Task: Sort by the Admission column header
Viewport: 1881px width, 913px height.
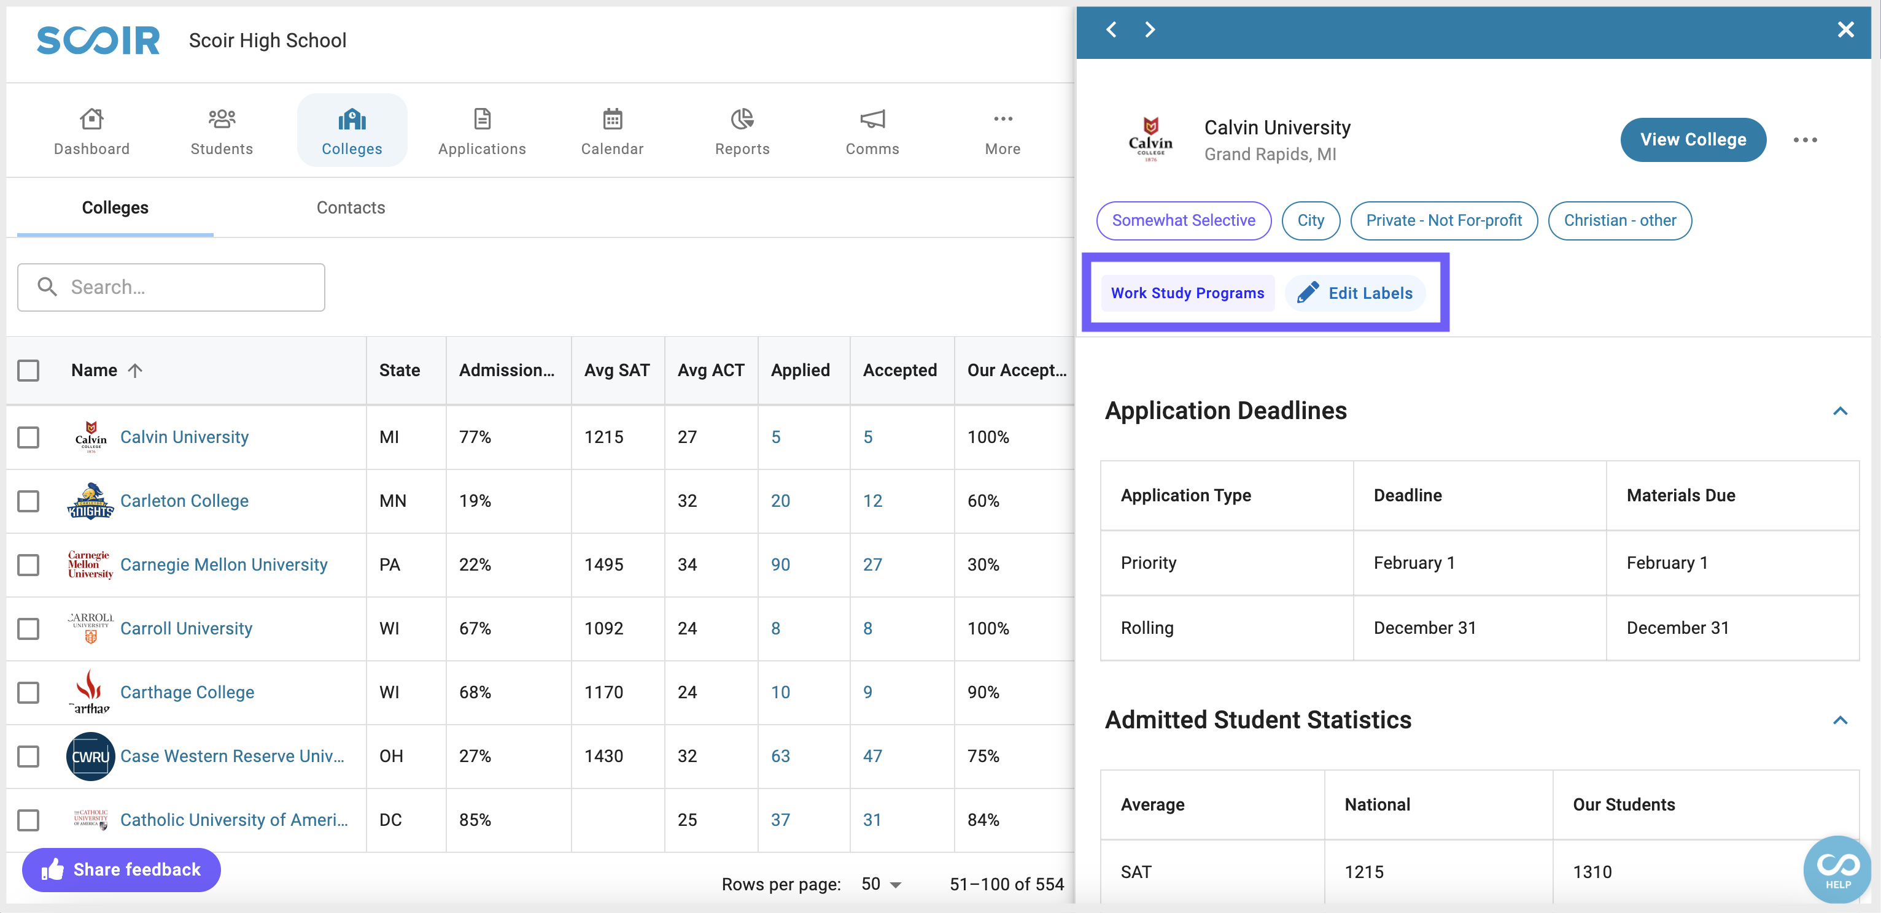Action: click(x=506, y=370)
